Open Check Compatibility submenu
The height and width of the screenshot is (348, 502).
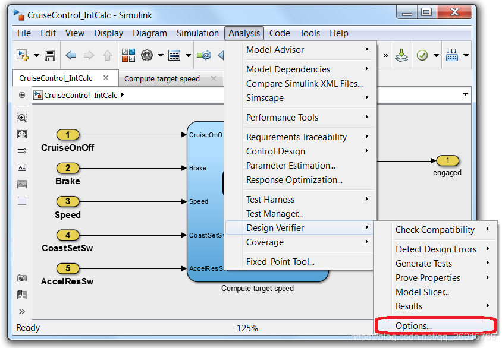435,230
